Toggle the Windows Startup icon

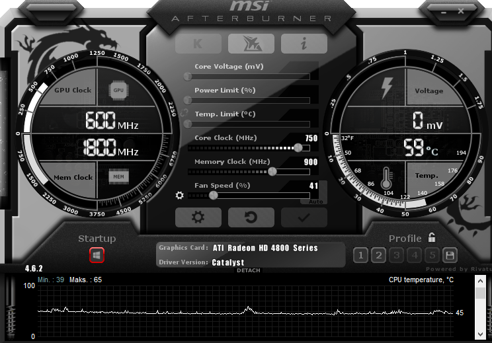pyautogui.click(x=97, y=255)
